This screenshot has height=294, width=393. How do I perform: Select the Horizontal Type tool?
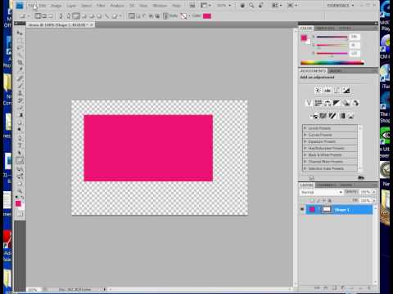coord(20,146)
